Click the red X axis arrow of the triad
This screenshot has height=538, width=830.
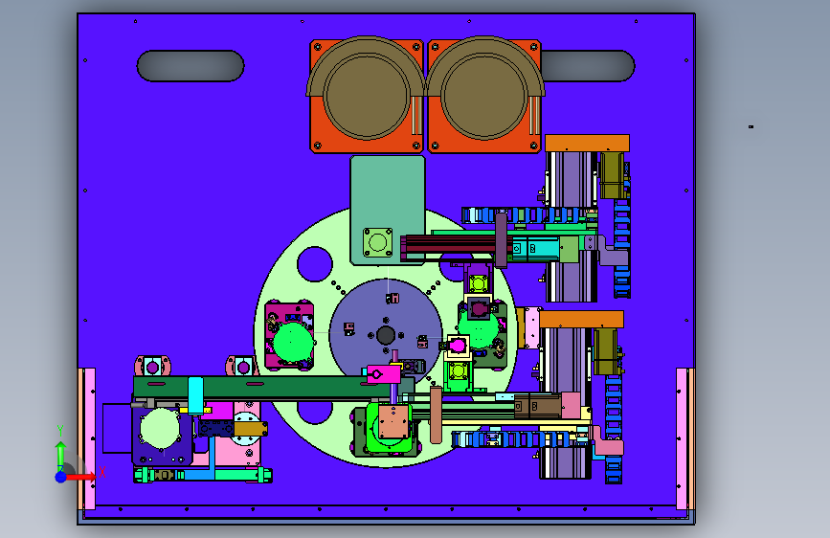click(x=81, y=478)
